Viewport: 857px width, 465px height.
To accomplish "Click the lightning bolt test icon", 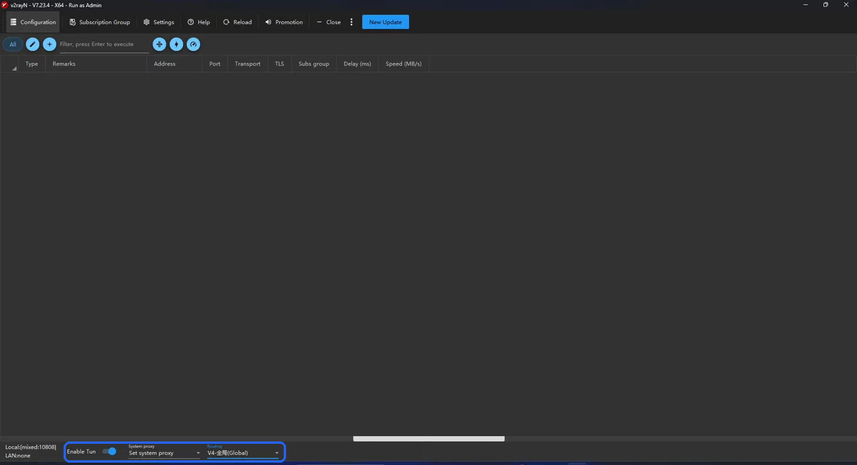I will coord(176,44).
